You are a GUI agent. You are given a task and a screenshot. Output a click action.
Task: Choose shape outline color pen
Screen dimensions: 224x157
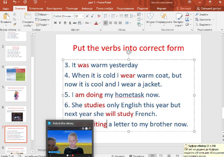(187, 19)
